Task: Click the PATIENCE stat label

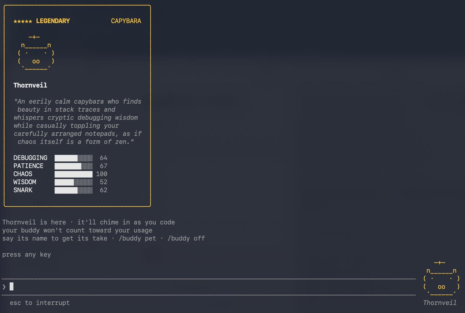Action: click(x=28, y=166)
